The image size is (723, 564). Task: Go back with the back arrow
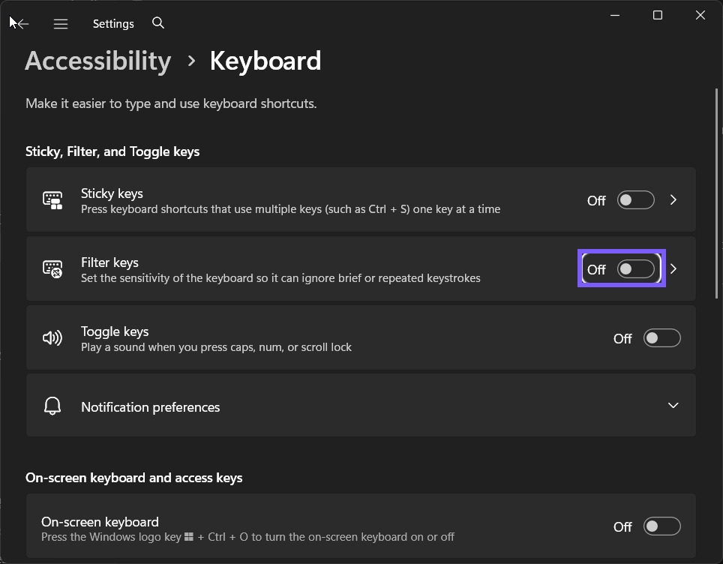pyautogui.click(x=22, y=23)
